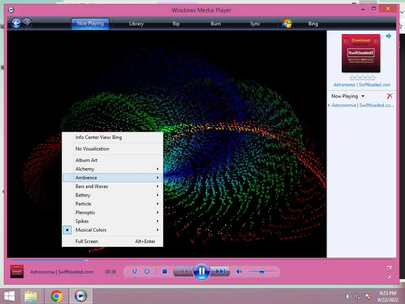Screen dimensions: 405x304
Task: Adjust the volume slider knob
Action: [x=262, y=272]
